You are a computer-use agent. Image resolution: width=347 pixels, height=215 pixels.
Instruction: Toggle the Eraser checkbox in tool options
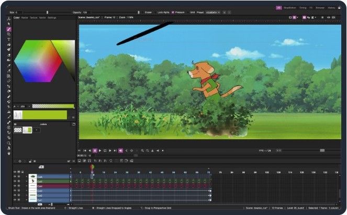click(x=142, y=13)
